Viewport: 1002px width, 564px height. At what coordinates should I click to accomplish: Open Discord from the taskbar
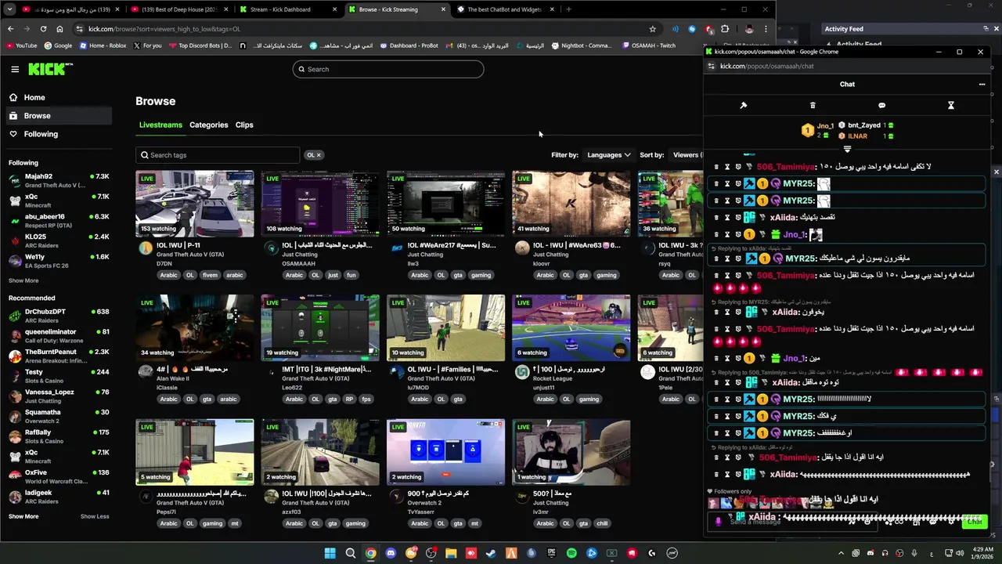(391, 553)
